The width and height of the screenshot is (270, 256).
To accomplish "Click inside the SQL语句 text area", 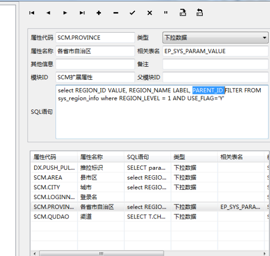I will tap(162, 112).
